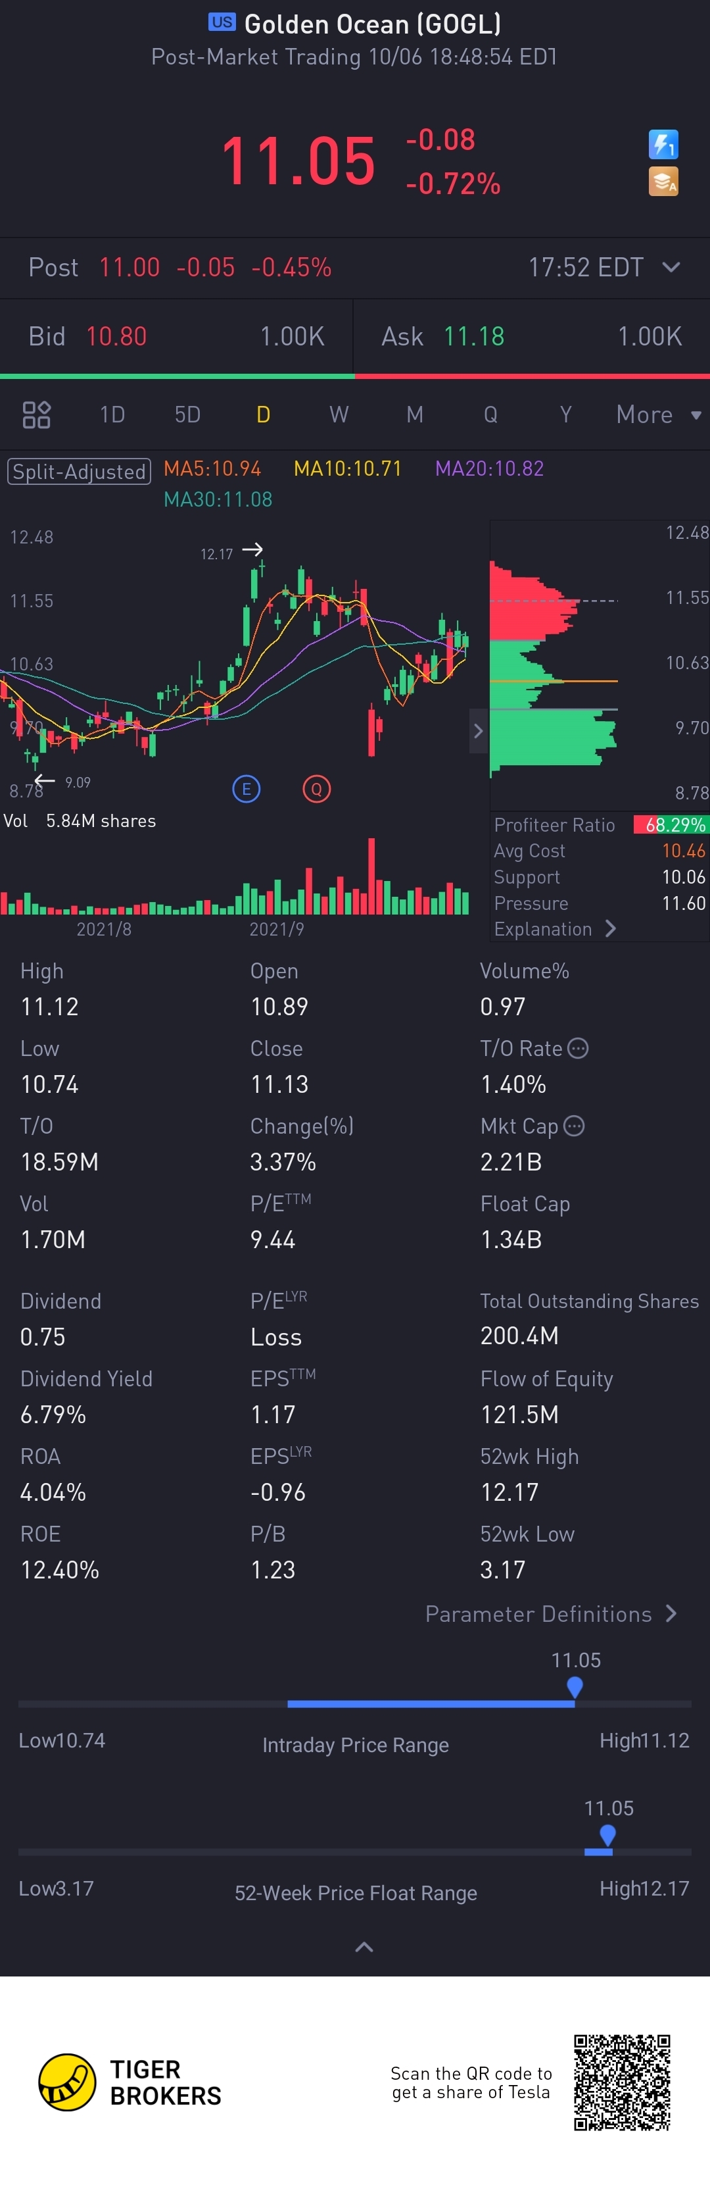Screen dimensions: 710x2189
Task: Tap the blue E earnings marker
Action: (247, 789)
